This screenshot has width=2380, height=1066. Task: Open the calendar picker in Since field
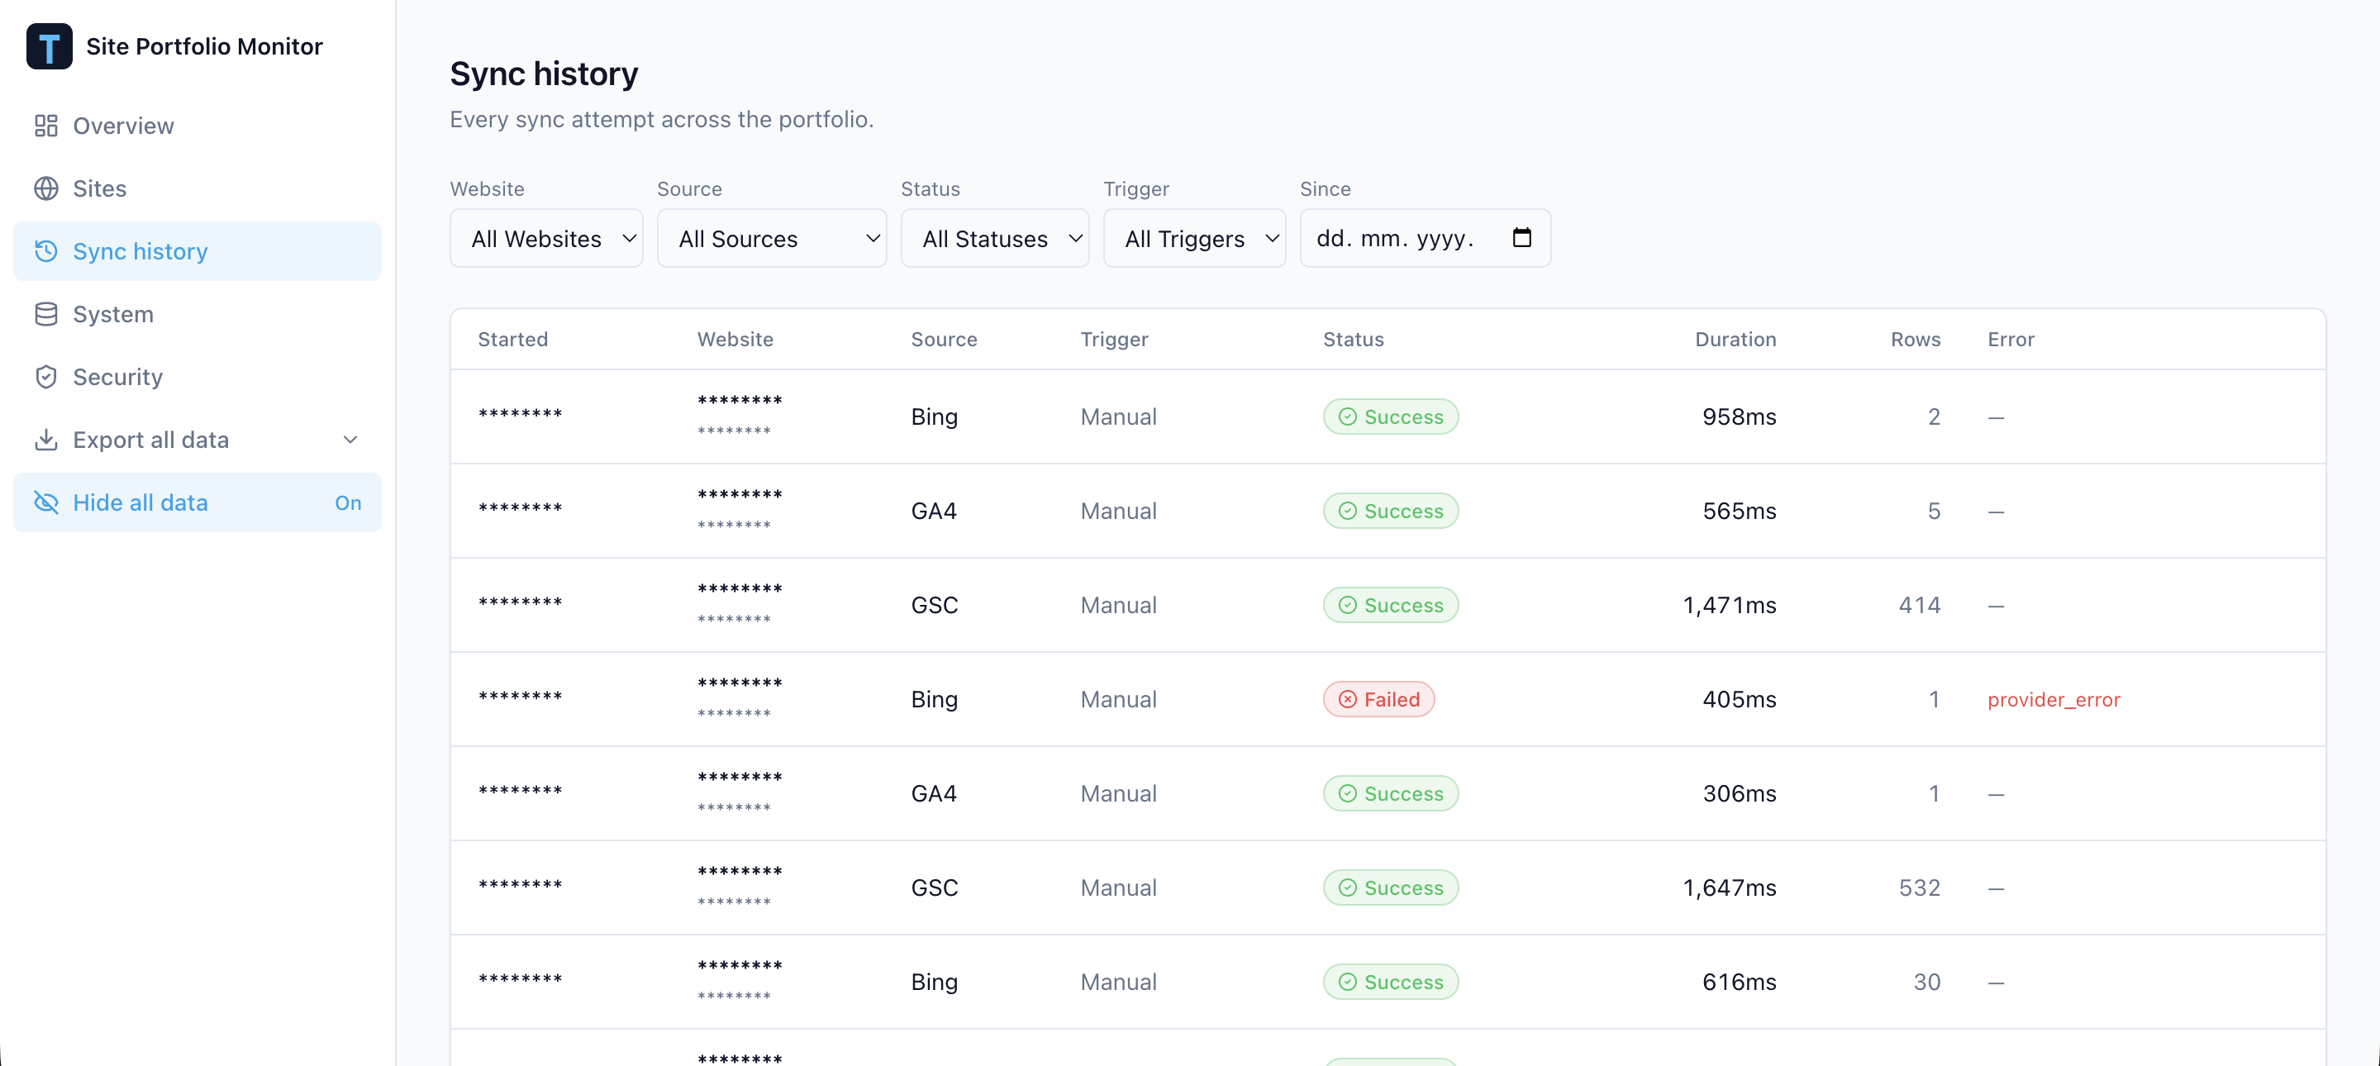coord(1521,238)
